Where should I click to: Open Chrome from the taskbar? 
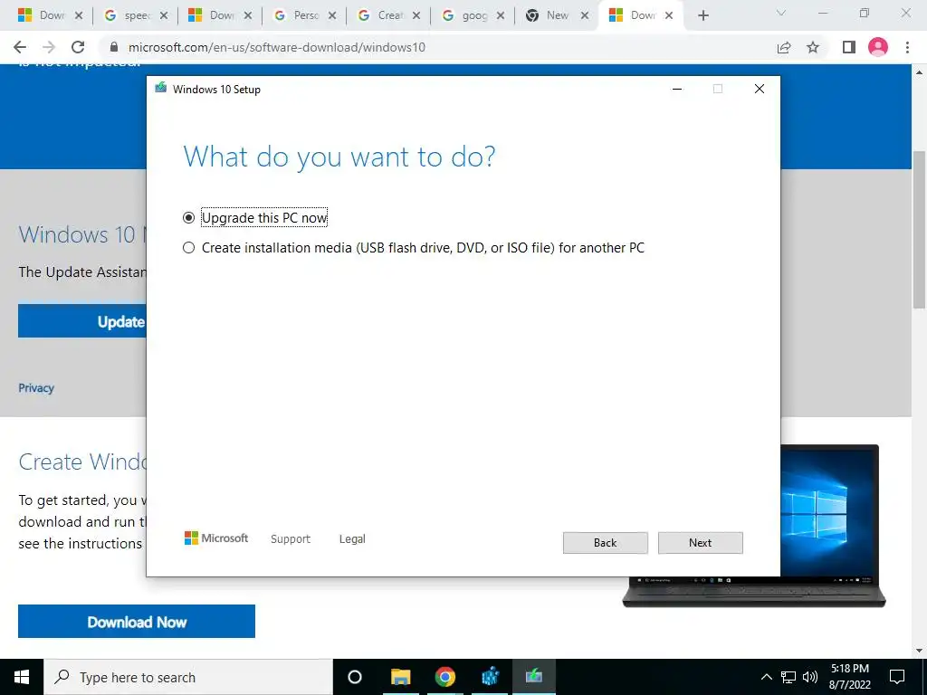pos(445,677)
